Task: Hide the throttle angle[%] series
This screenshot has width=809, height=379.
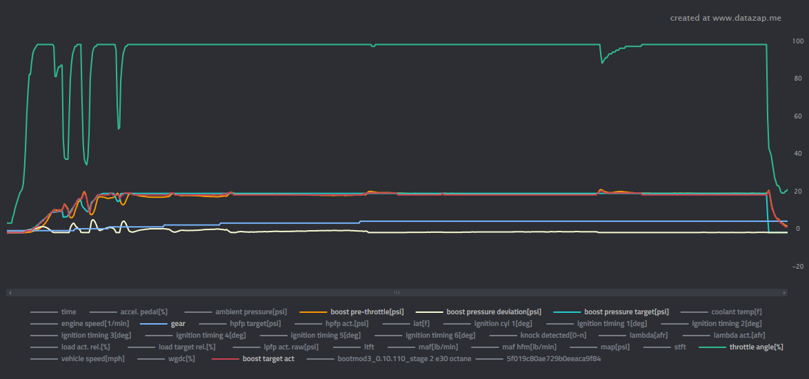Action: (756, 347)
